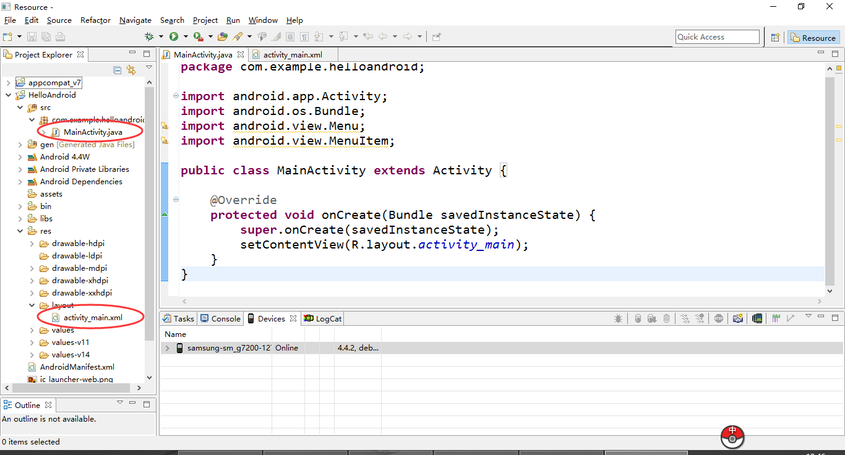
Task: Click the Search flashlight toolbar icon
Action: pos(238,37)
